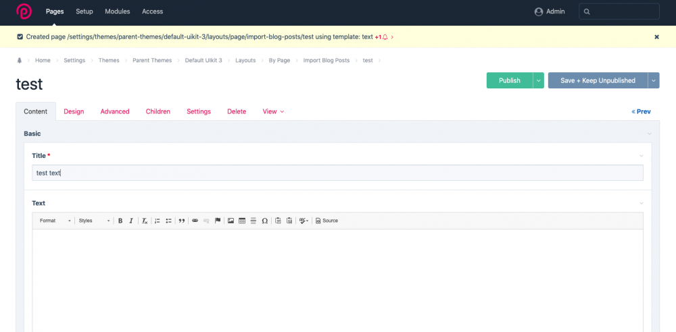676x332 pixels.
Task: Open the Delete tab
Action: click(237, 111)
